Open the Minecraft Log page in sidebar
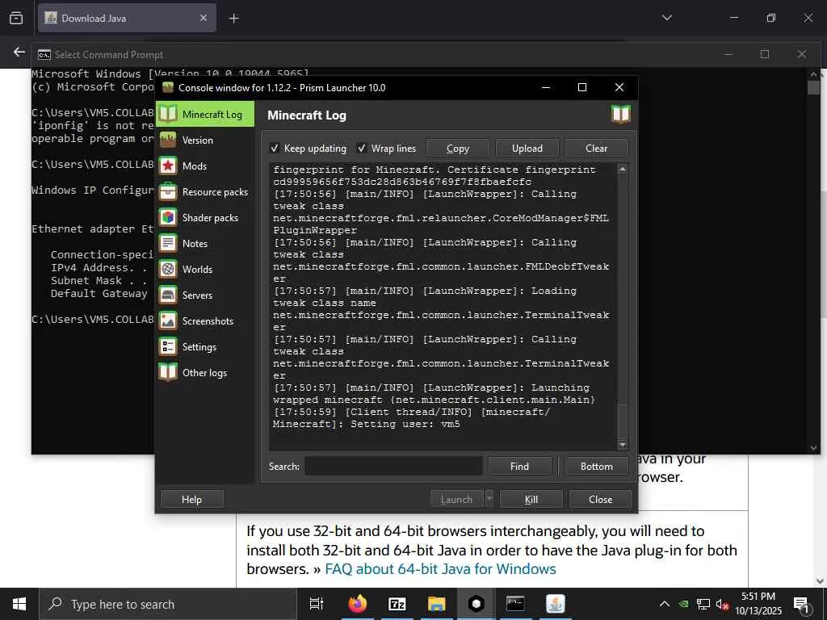 [x=204, y=114]
